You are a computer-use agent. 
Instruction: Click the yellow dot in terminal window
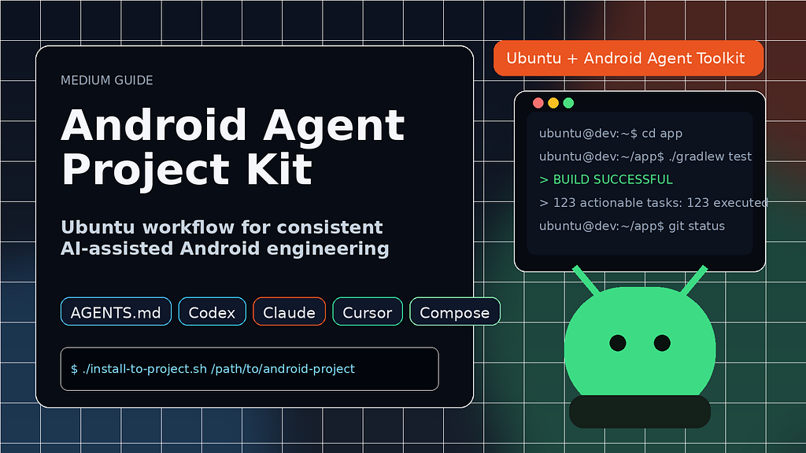(x=553, y=103)
